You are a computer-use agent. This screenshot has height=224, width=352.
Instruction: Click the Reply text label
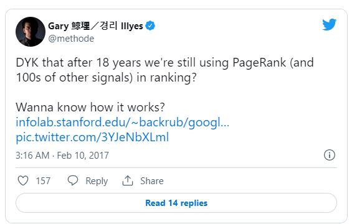point(97,181)
